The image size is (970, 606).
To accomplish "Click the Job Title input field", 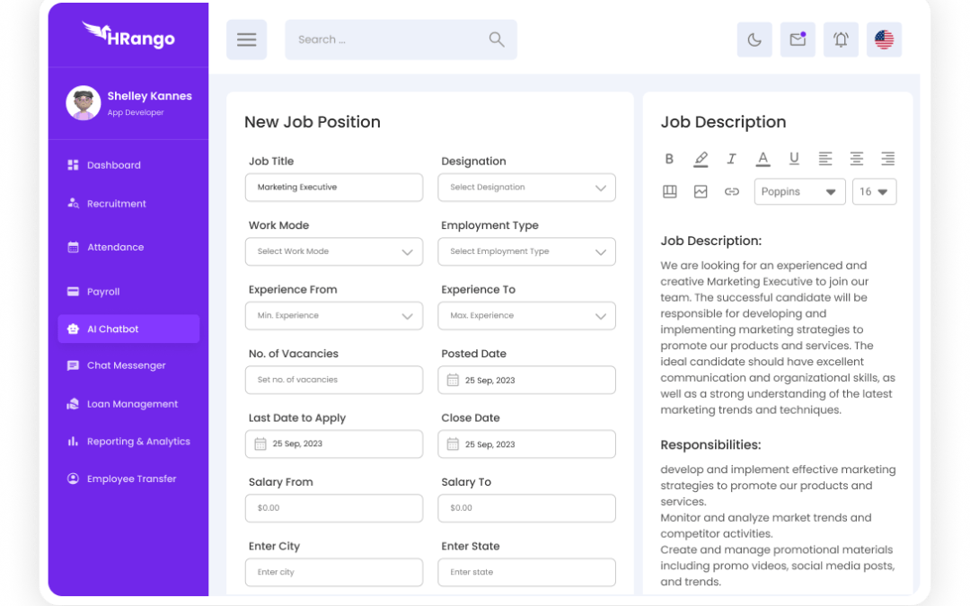I will (333, 188).
